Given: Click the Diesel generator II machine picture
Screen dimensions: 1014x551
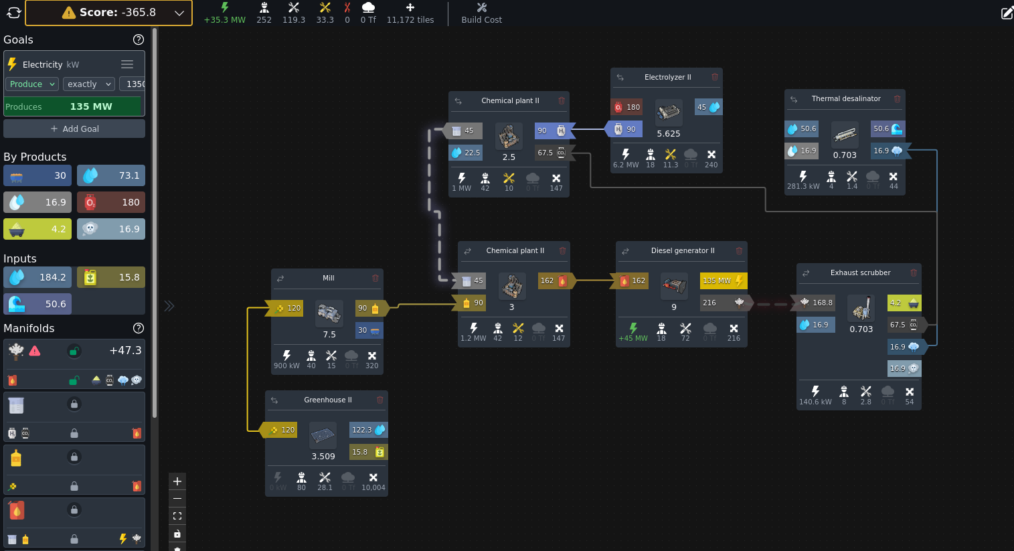Looking at the screenshot, I should tap(674, 286).
